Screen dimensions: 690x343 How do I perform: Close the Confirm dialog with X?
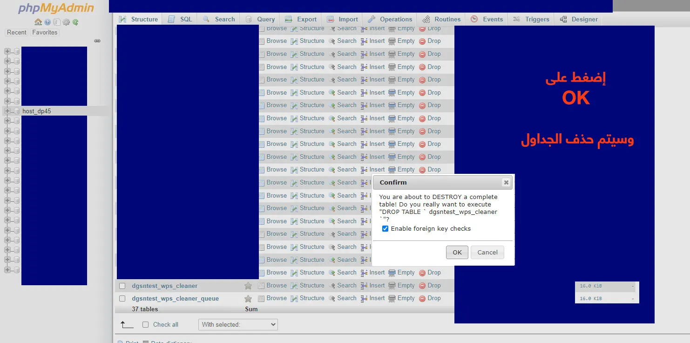tap(506, 182)
